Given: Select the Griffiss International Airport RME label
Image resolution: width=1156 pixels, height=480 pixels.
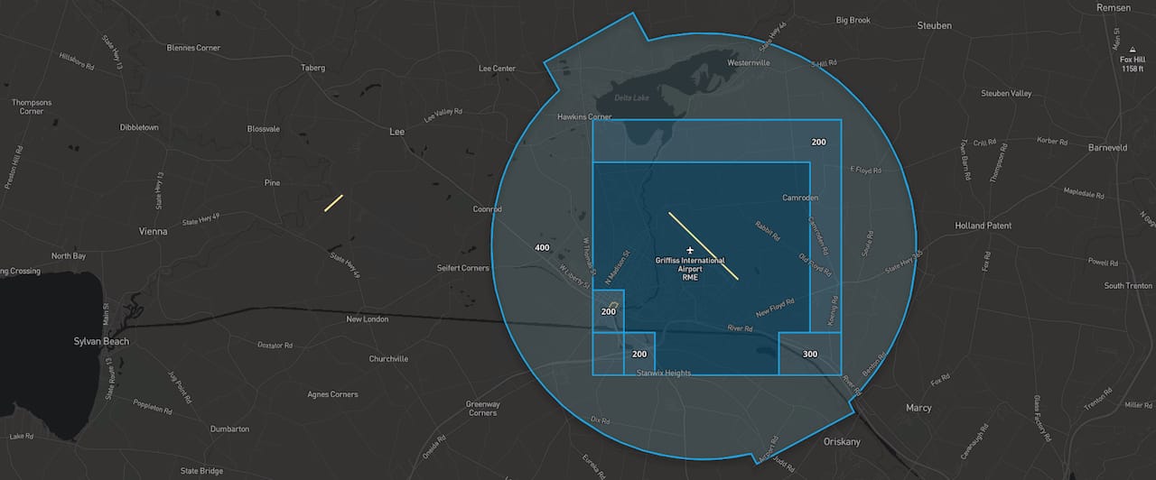Looking at the screenshot, I should click(690, 268).
